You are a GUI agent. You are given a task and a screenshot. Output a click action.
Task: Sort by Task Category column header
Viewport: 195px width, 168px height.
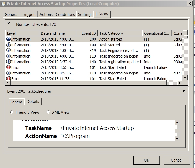120,33
